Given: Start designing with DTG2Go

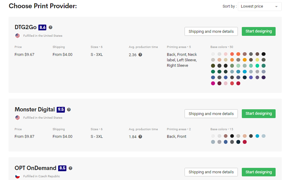Looking at the screenshot, I should point(259,31).
